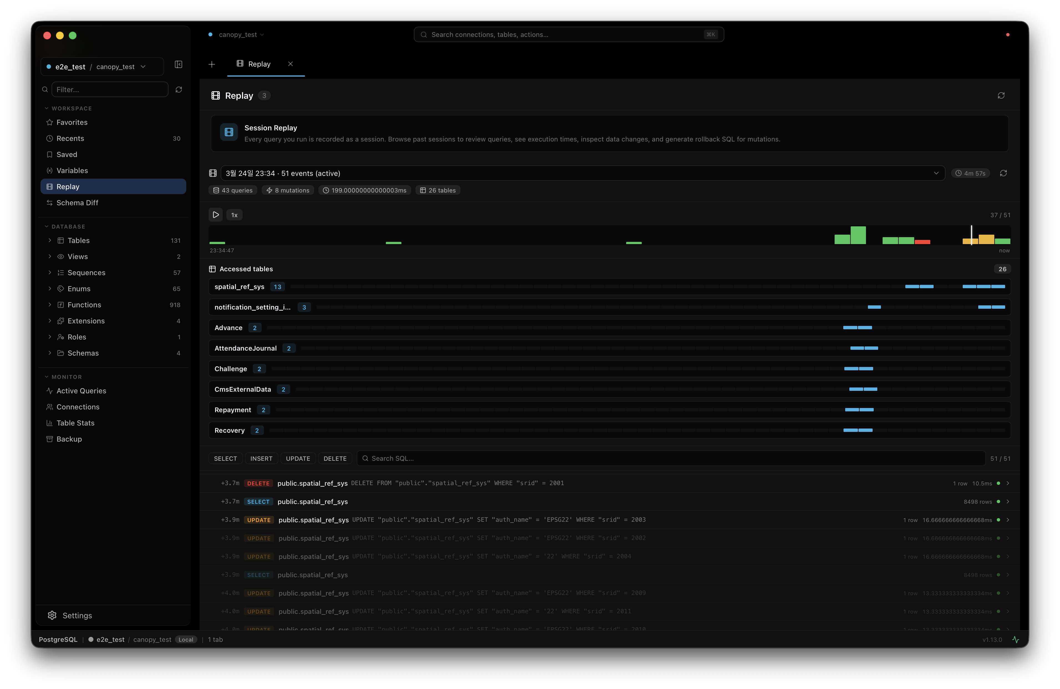Open Settings gear in sidebar
The image size is (1060, 689).
tap(52, 615)
